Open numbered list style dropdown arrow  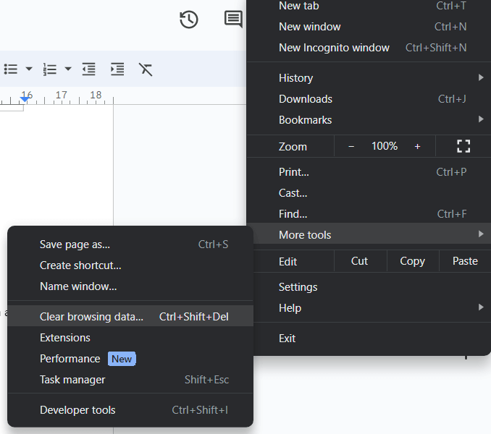(68, 69)
